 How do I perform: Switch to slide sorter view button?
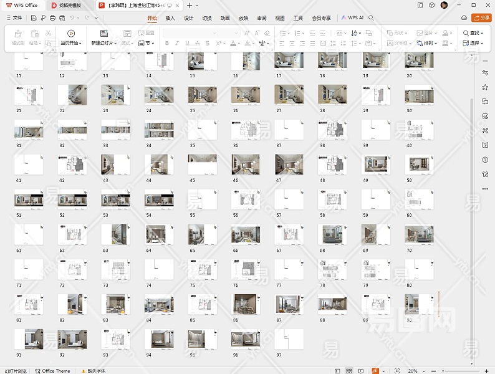(x=349, y=371)
